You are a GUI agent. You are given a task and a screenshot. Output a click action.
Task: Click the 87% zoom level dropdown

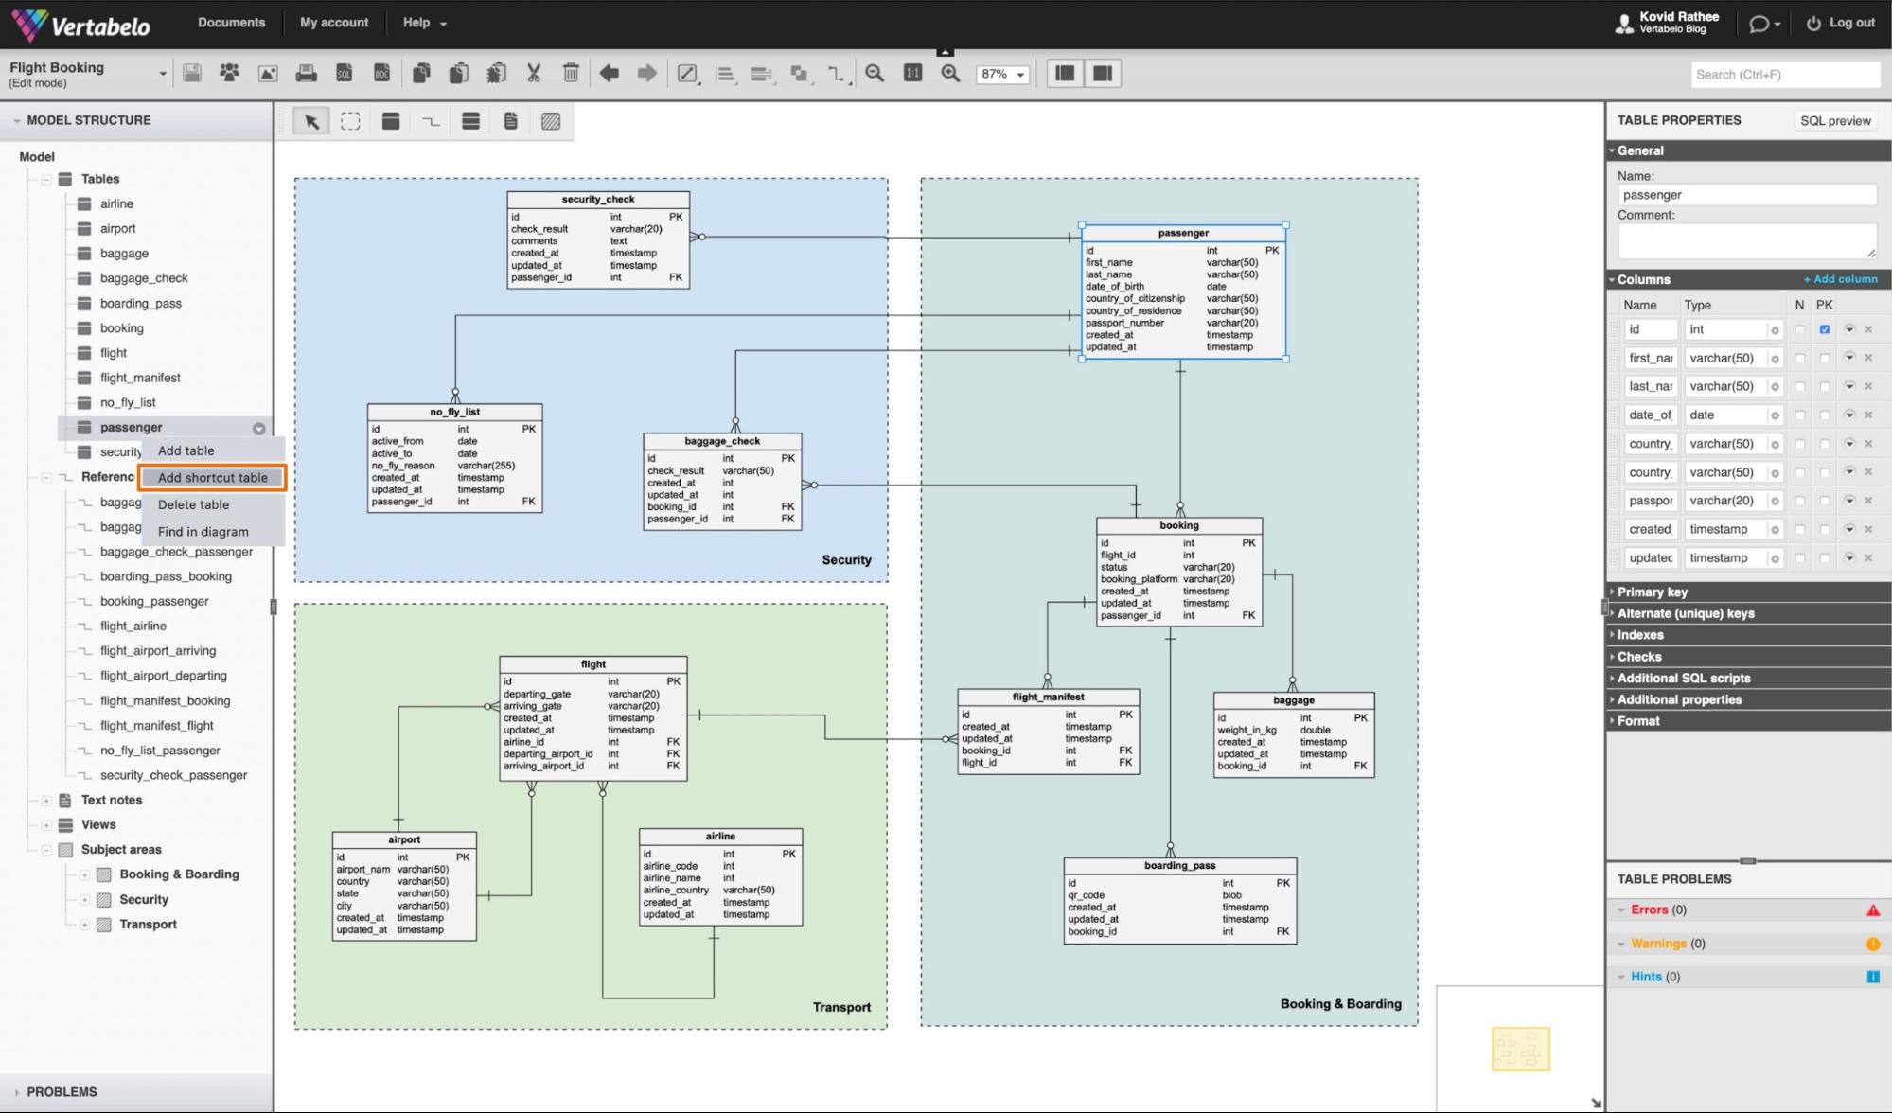click(x=999, y=73)
